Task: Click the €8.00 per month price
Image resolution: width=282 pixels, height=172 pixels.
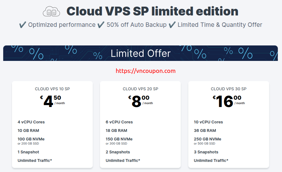Action: [x=140, y=101]
